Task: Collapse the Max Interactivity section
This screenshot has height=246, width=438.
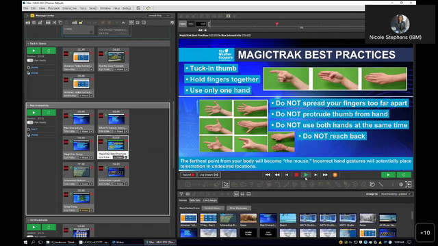Action: [28, 105]
